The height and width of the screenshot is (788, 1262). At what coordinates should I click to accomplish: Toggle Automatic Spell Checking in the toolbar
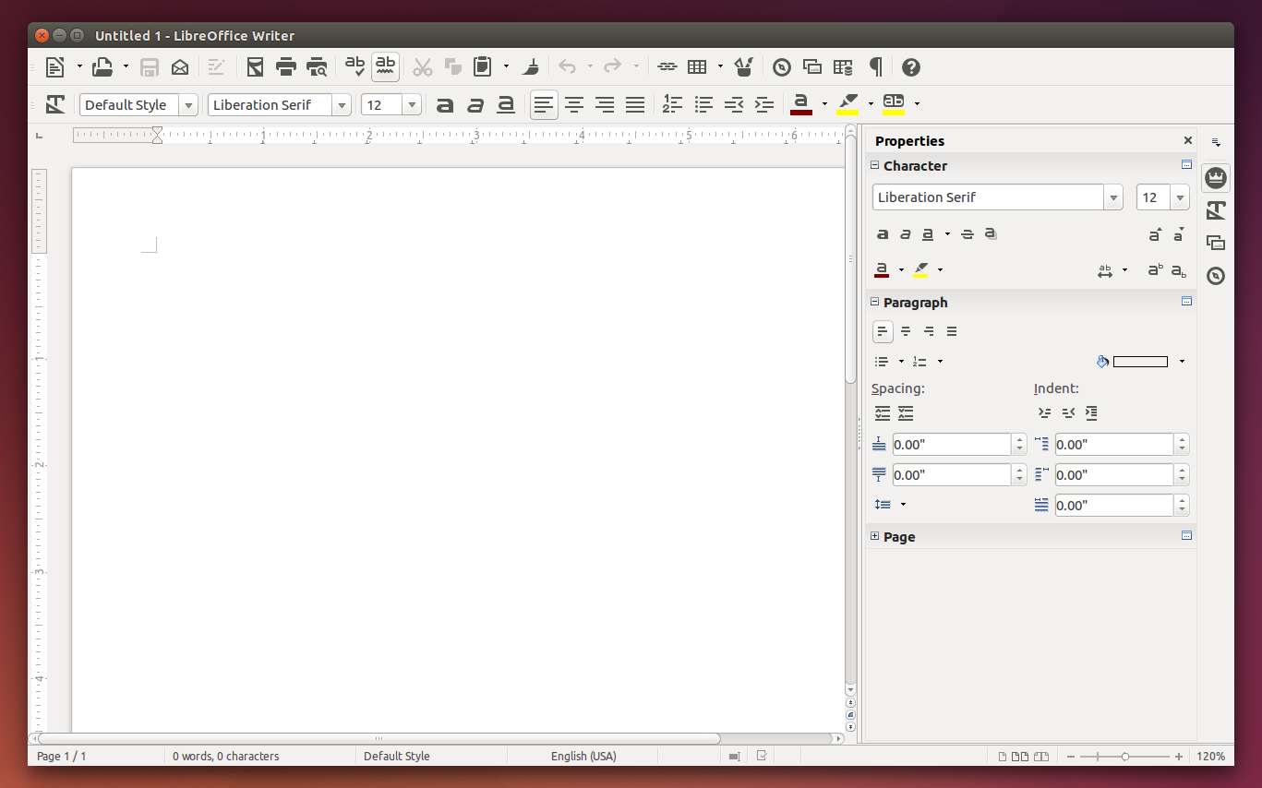click(386, 66)
